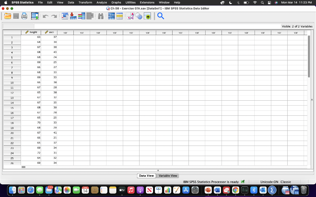Open the search magnifier tool
The height and width of the screenshot is (197, 316).
click(160, 16)
